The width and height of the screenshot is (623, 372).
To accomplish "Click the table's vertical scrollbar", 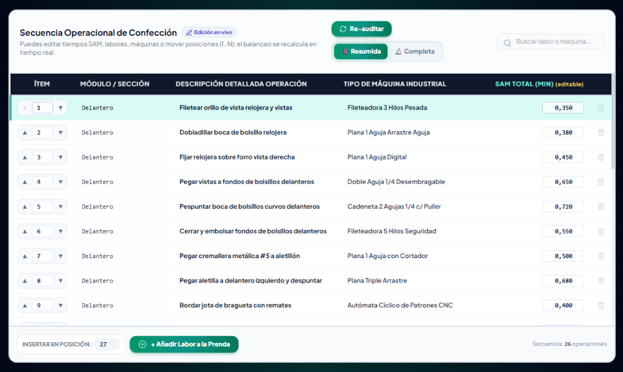I will pyautogui.click(x=613, y=121).
